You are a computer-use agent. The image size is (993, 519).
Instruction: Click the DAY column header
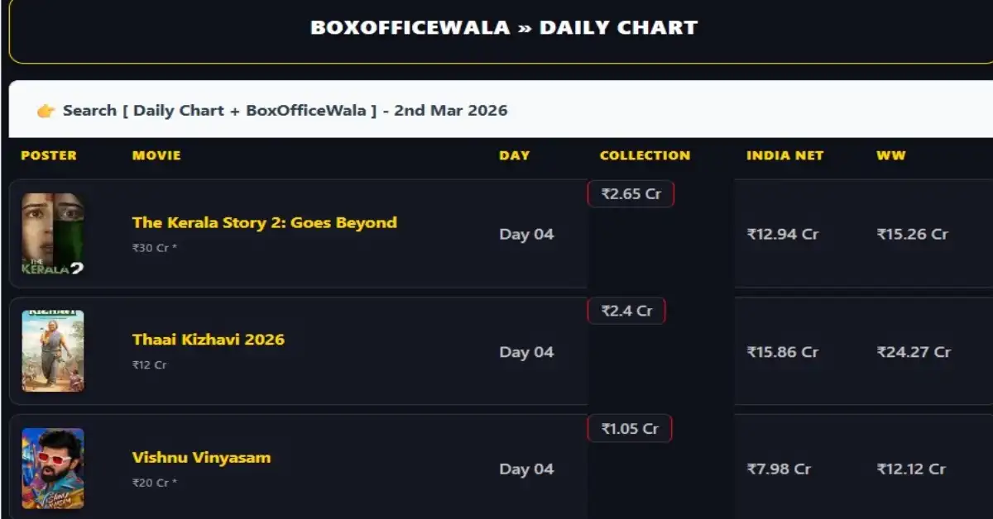[x=515, y=155]
